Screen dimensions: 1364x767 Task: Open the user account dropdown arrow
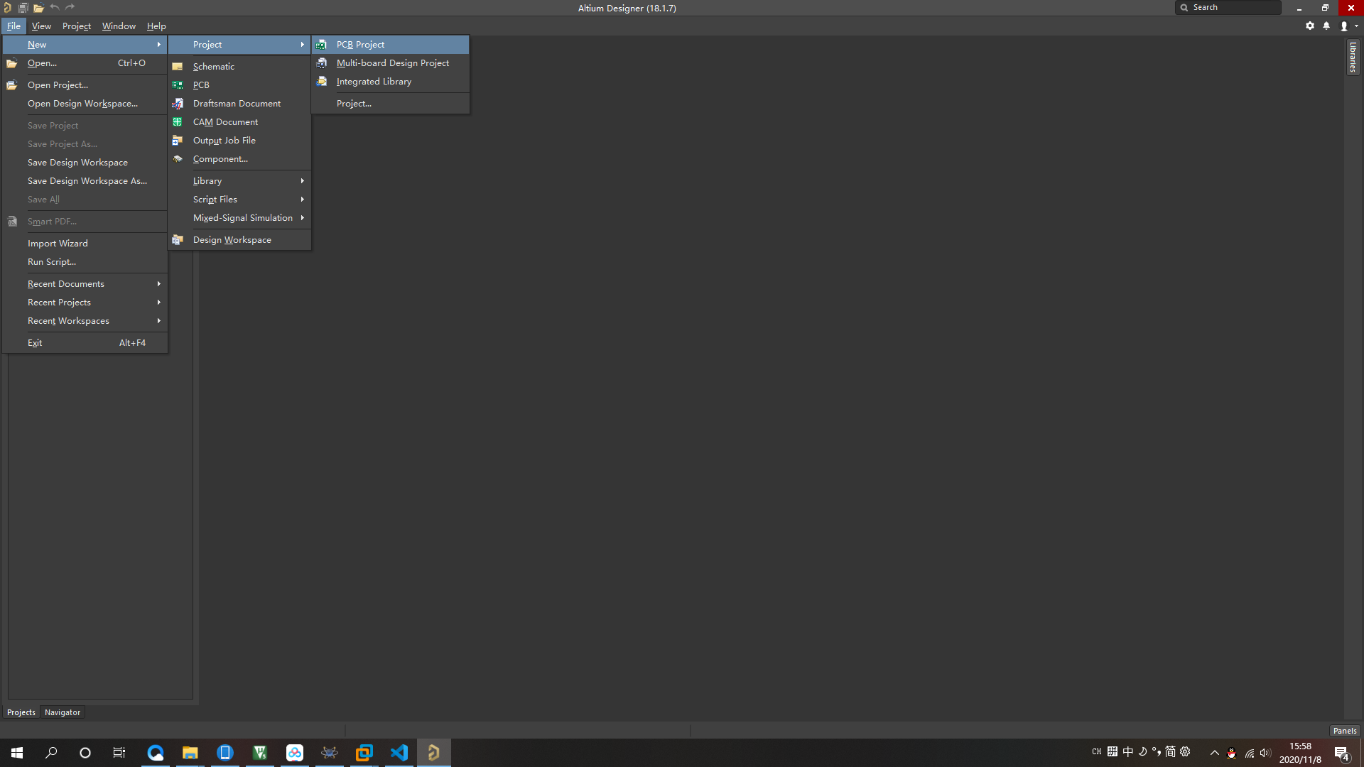coord(1357,26)
